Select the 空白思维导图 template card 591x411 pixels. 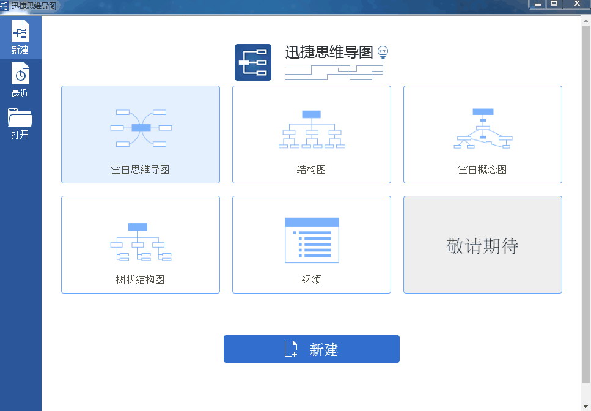pyautogui.click(x=141, y=135)
